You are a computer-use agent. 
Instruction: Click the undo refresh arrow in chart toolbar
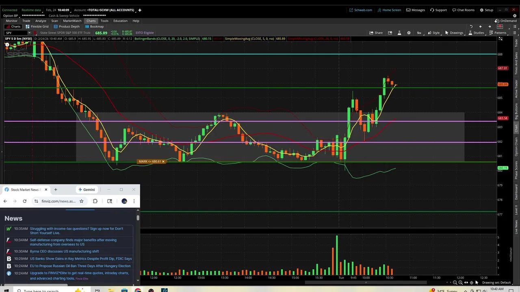tap(471, 26)
